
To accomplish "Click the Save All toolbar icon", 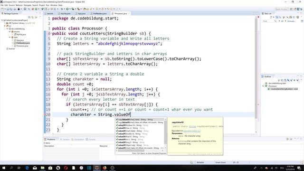I will click(x=11, y=9).
